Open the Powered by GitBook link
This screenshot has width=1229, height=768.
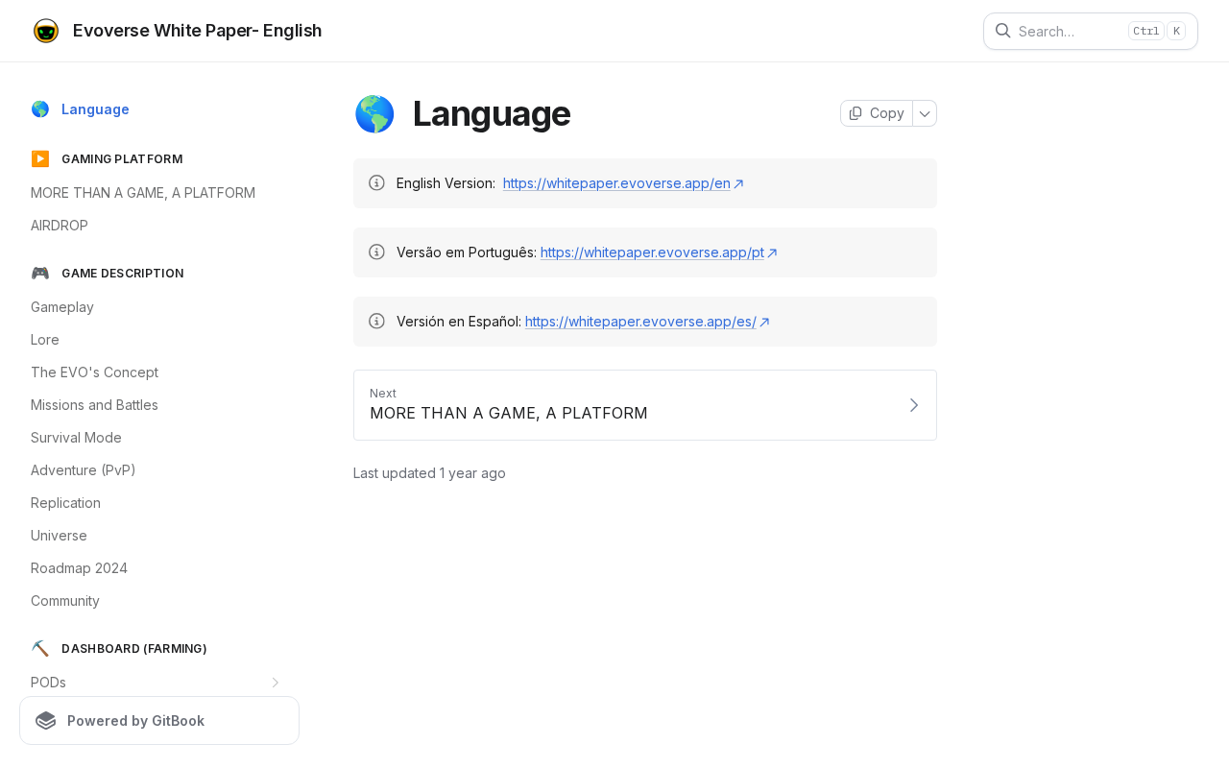coord(159,721)
